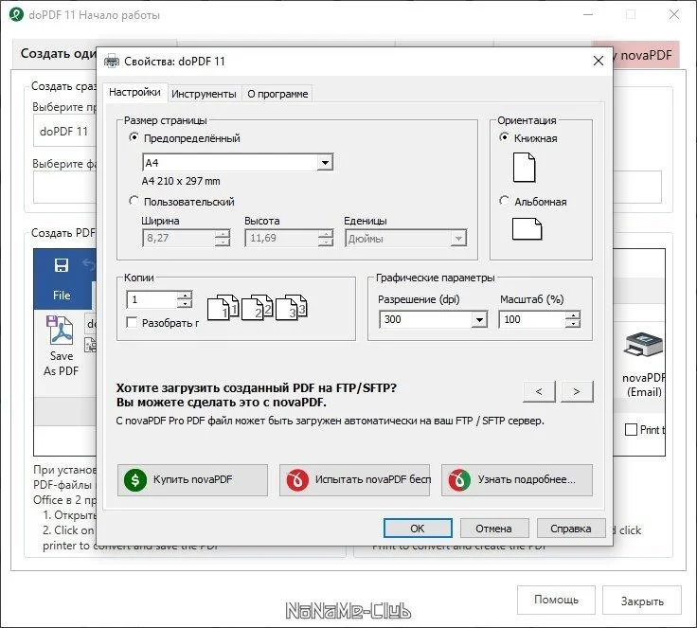This screenshot has width=697, height=628.
Task: Click the Копии number input field
Action: [152, 299]
